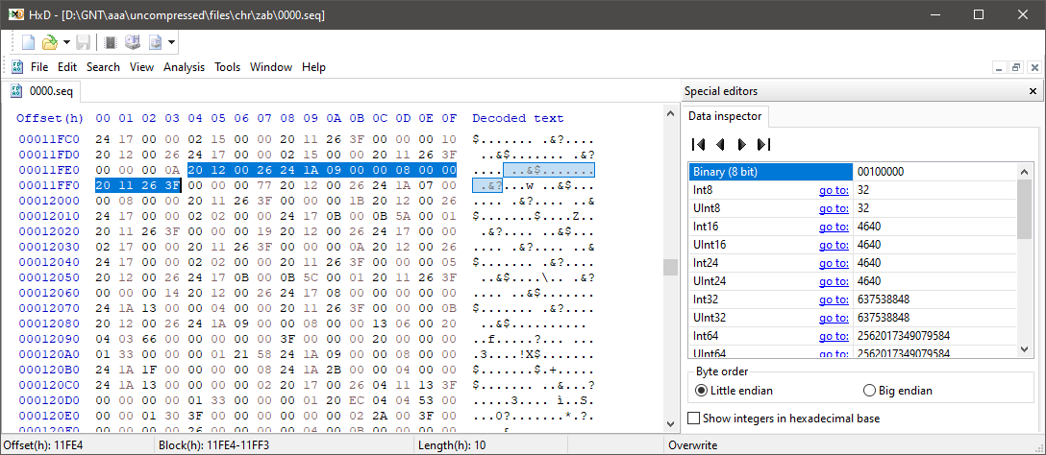The image size is (1046, 455).
Task: Restore the inner document window
Action: (x=1016, y=67)
